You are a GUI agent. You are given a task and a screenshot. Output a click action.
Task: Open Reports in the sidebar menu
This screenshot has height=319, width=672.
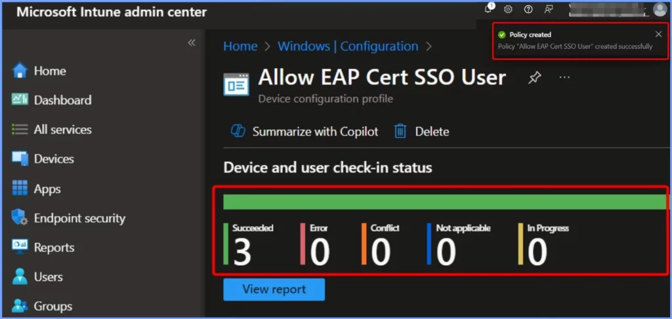pyautogui.click(x=54, y=247)
